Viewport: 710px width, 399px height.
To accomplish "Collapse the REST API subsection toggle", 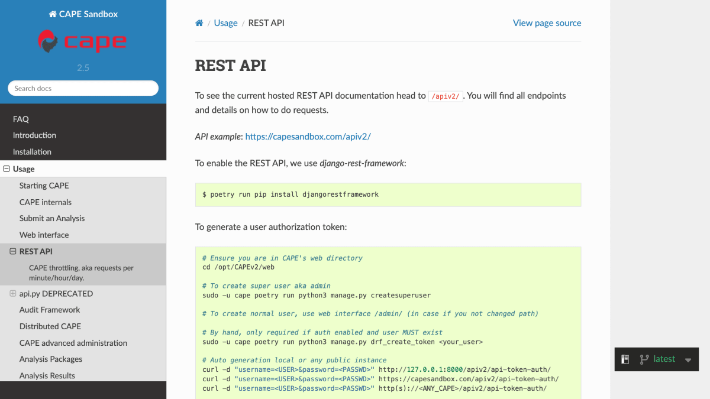I will coord(13,251).
